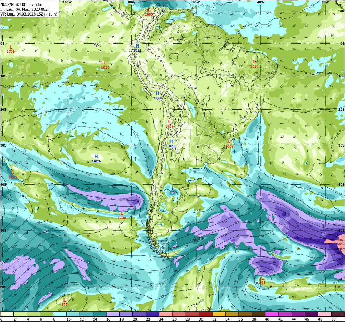
Task: Click the L 1009 low on the far left edge near 0S
Action: pos(11,49)
